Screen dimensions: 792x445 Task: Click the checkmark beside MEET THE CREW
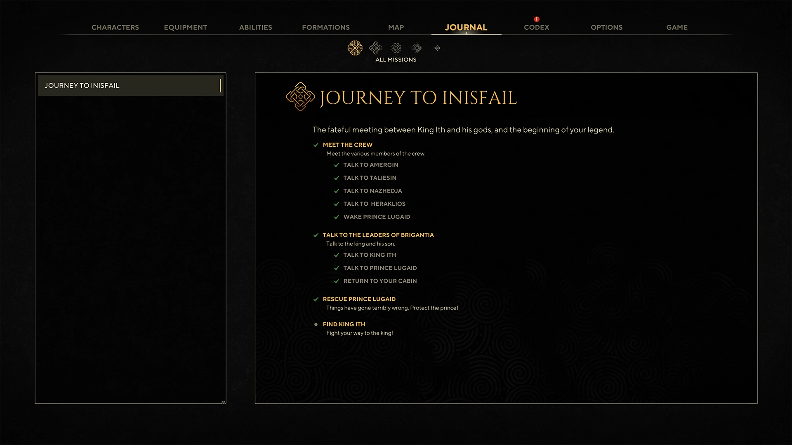tap(316, 145)
